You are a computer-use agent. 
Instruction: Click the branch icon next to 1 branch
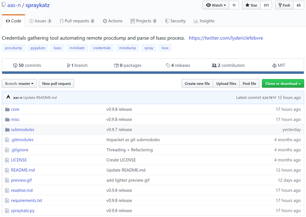coord(68,65)
